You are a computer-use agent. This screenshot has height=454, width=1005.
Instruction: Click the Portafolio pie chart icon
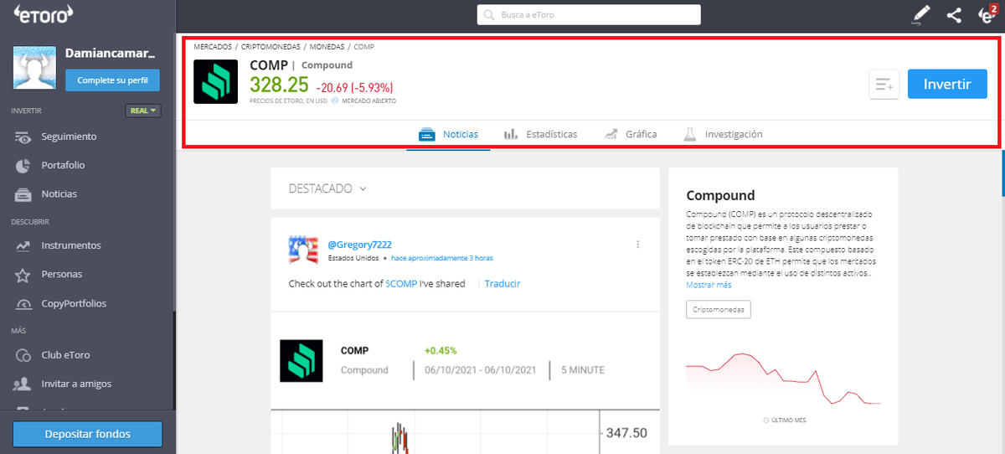tap(23, 165)
